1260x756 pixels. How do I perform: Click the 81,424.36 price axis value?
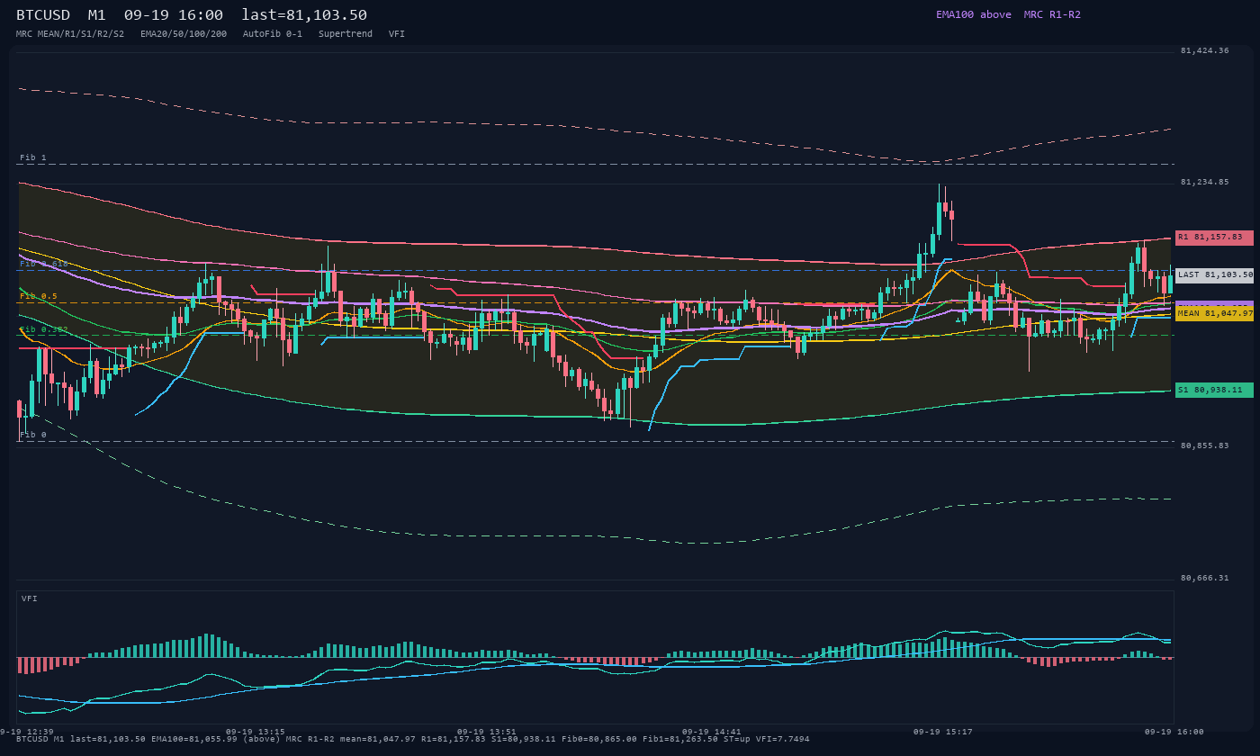tap(1204, 50)
